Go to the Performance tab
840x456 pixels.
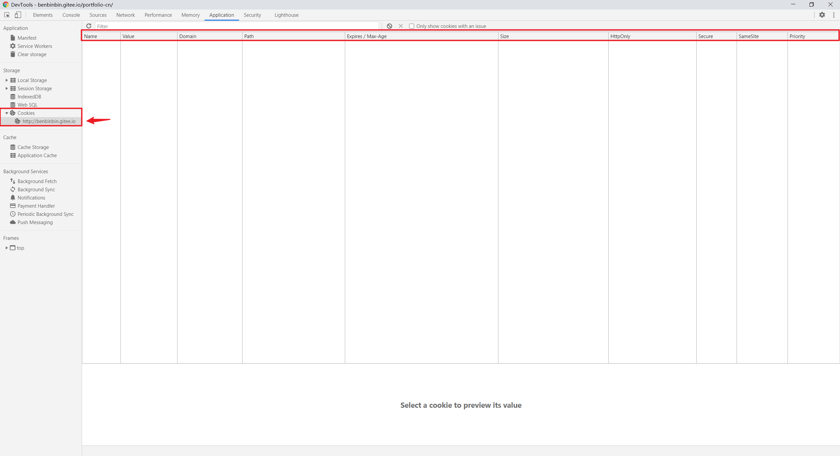158,15
